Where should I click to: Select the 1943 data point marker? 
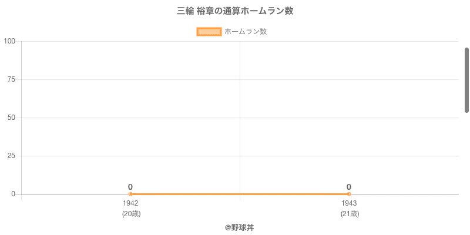[349, 194]
